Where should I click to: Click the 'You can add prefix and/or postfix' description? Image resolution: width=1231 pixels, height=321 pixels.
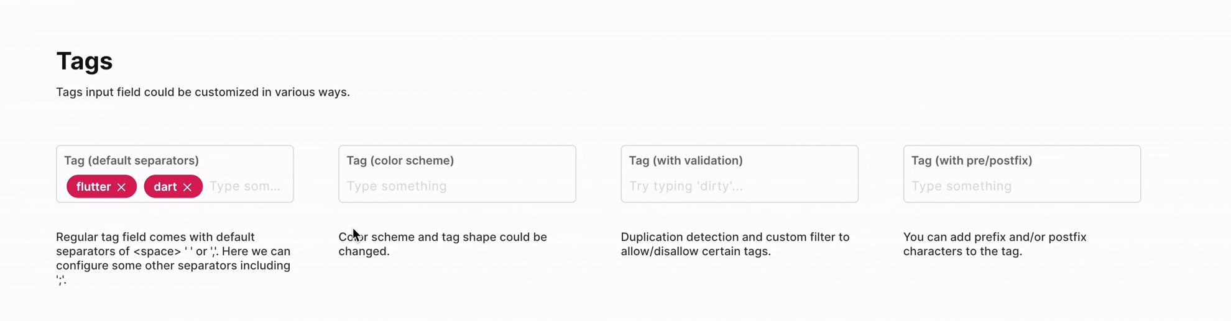coord(994,237)
